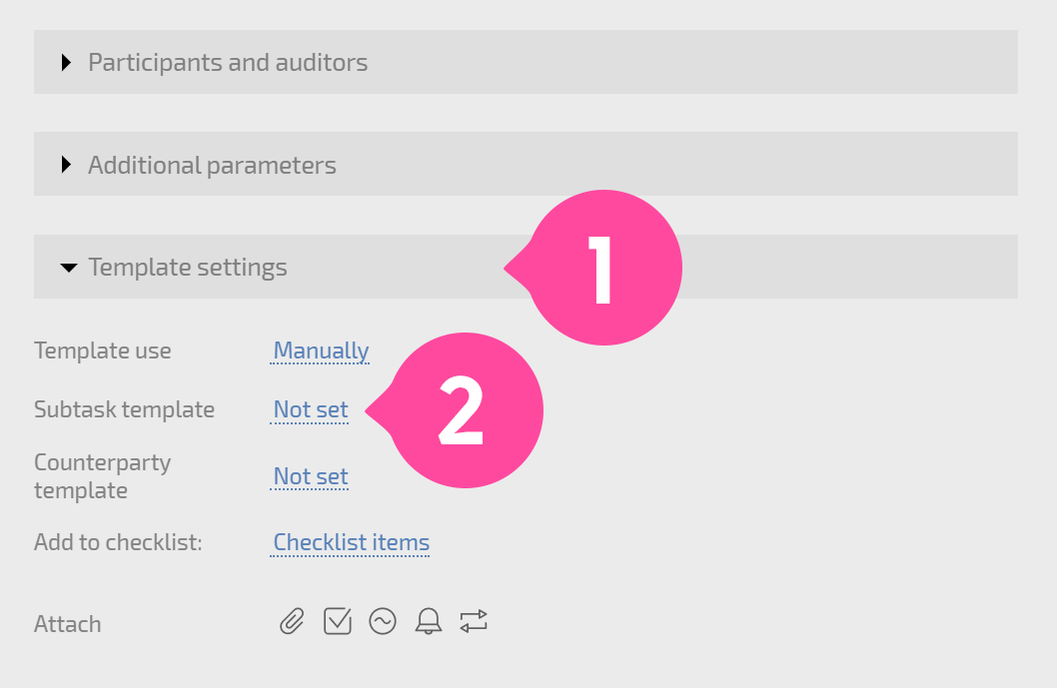The height and width of the screenshot is (688, 1057).
Task: Click the Add to checklist label
Action: pos(118,542)
